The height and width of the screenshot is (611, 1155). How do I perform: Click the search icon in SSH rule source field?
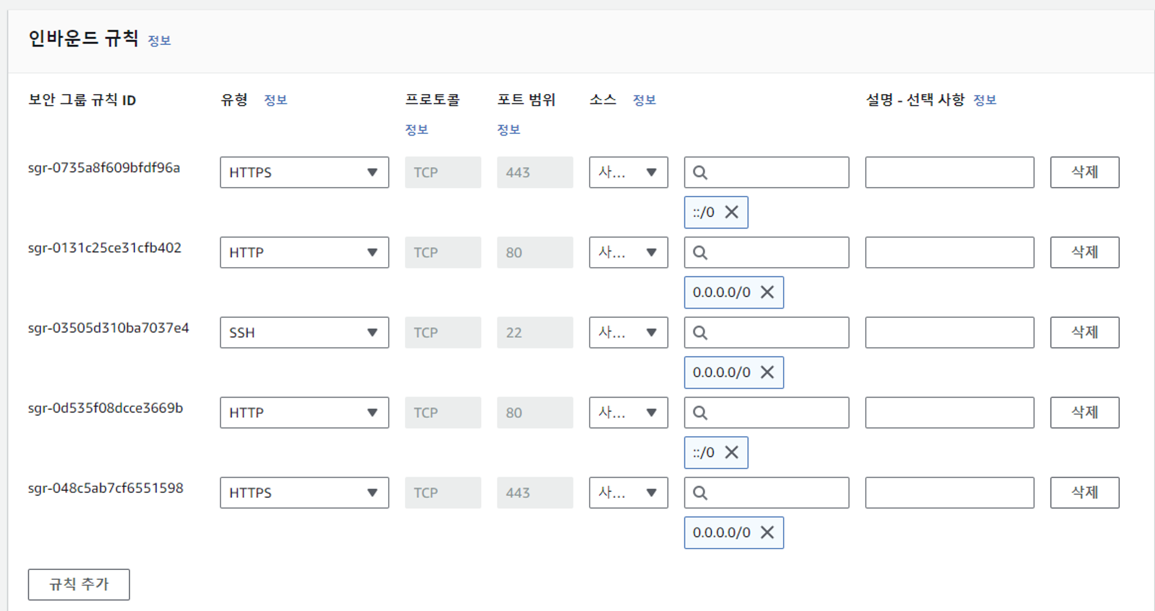tap(700, 333)
